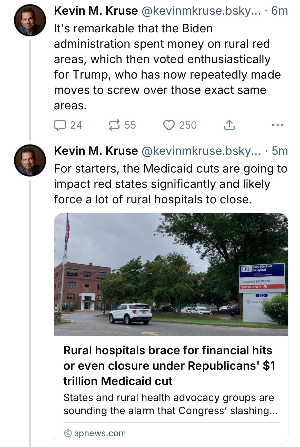300x447 pixels.
Task: Tap the share icon on first post
Action: pos(229,125)
